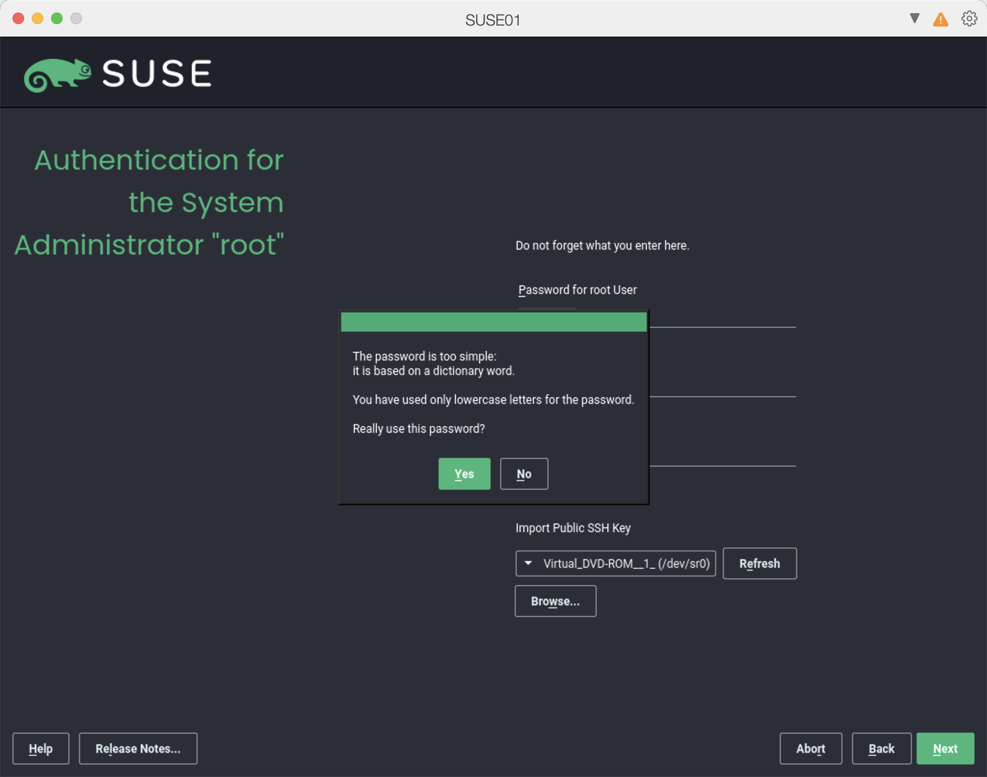Click the green zoom window button

[57, 18]
